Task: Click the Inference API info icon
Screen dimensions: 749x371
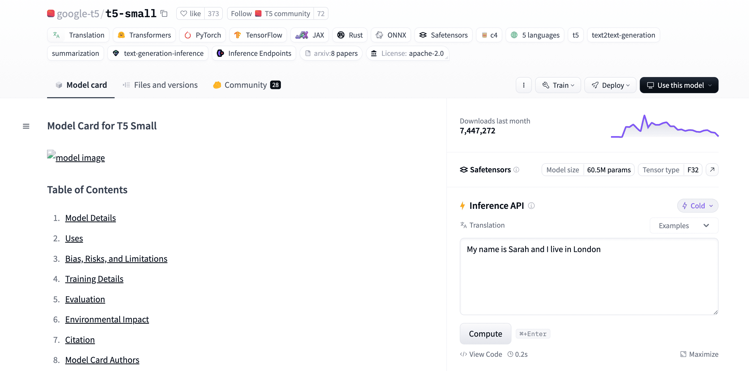Action: click(x=531, y=206)
